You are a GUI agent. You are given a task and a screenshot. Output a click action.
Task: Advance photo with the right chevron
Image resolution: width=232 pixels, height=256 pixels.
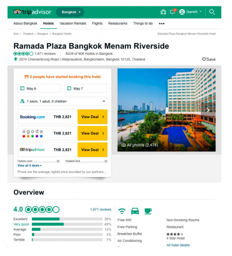click(x=208, y=110)
